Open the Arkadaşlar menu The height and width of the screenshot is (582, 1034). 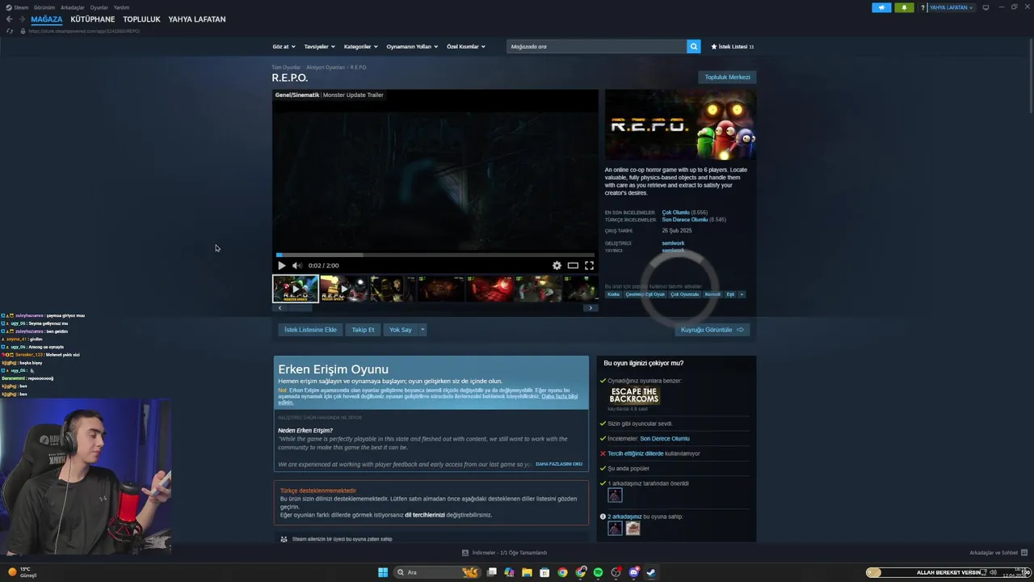pos(73,7)
